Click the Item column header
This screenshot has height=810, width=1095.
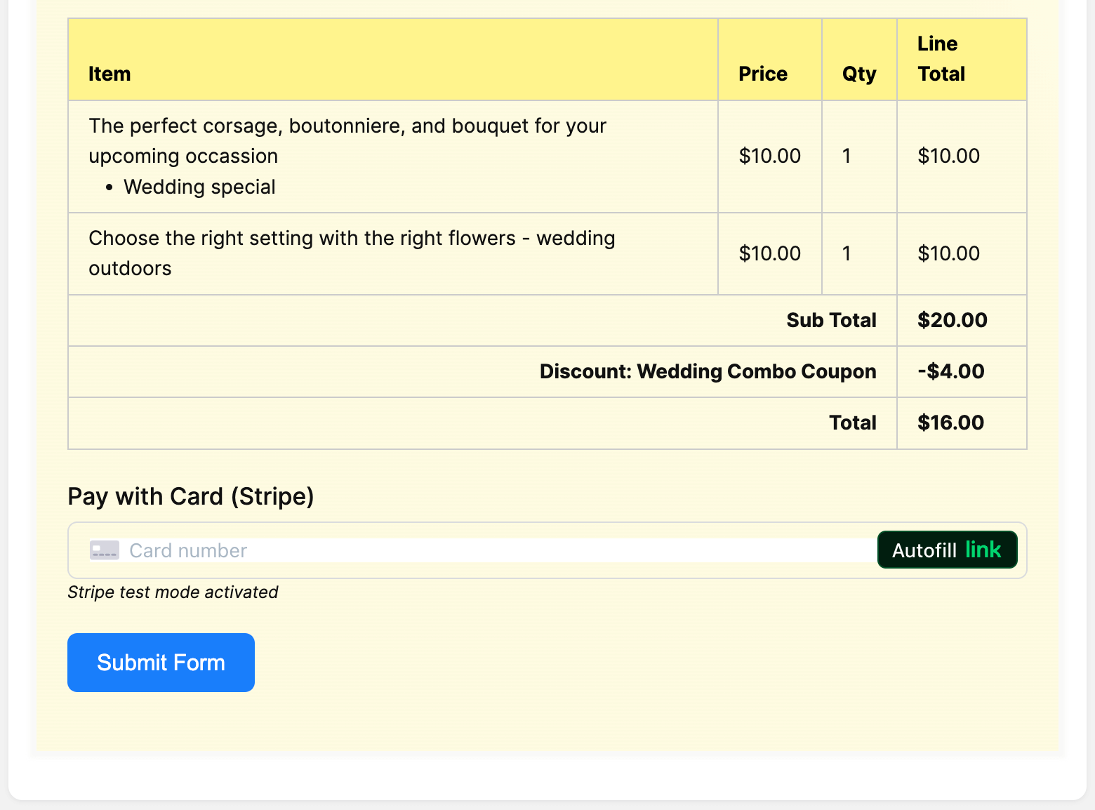109,73
